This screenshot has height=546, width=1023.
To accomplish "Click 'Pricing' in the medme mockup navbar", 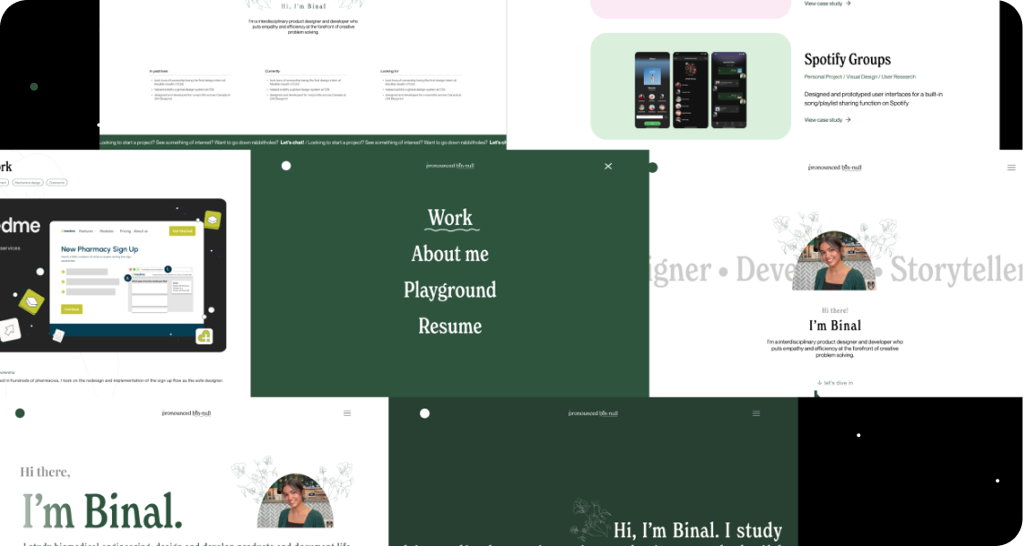I will pos(125,231).
